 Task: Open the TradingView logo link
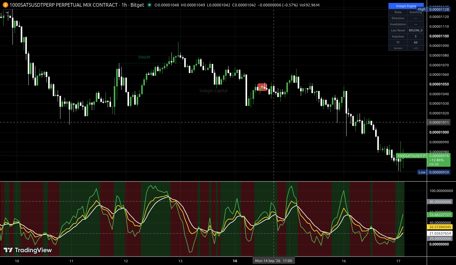tap(27, 250)
